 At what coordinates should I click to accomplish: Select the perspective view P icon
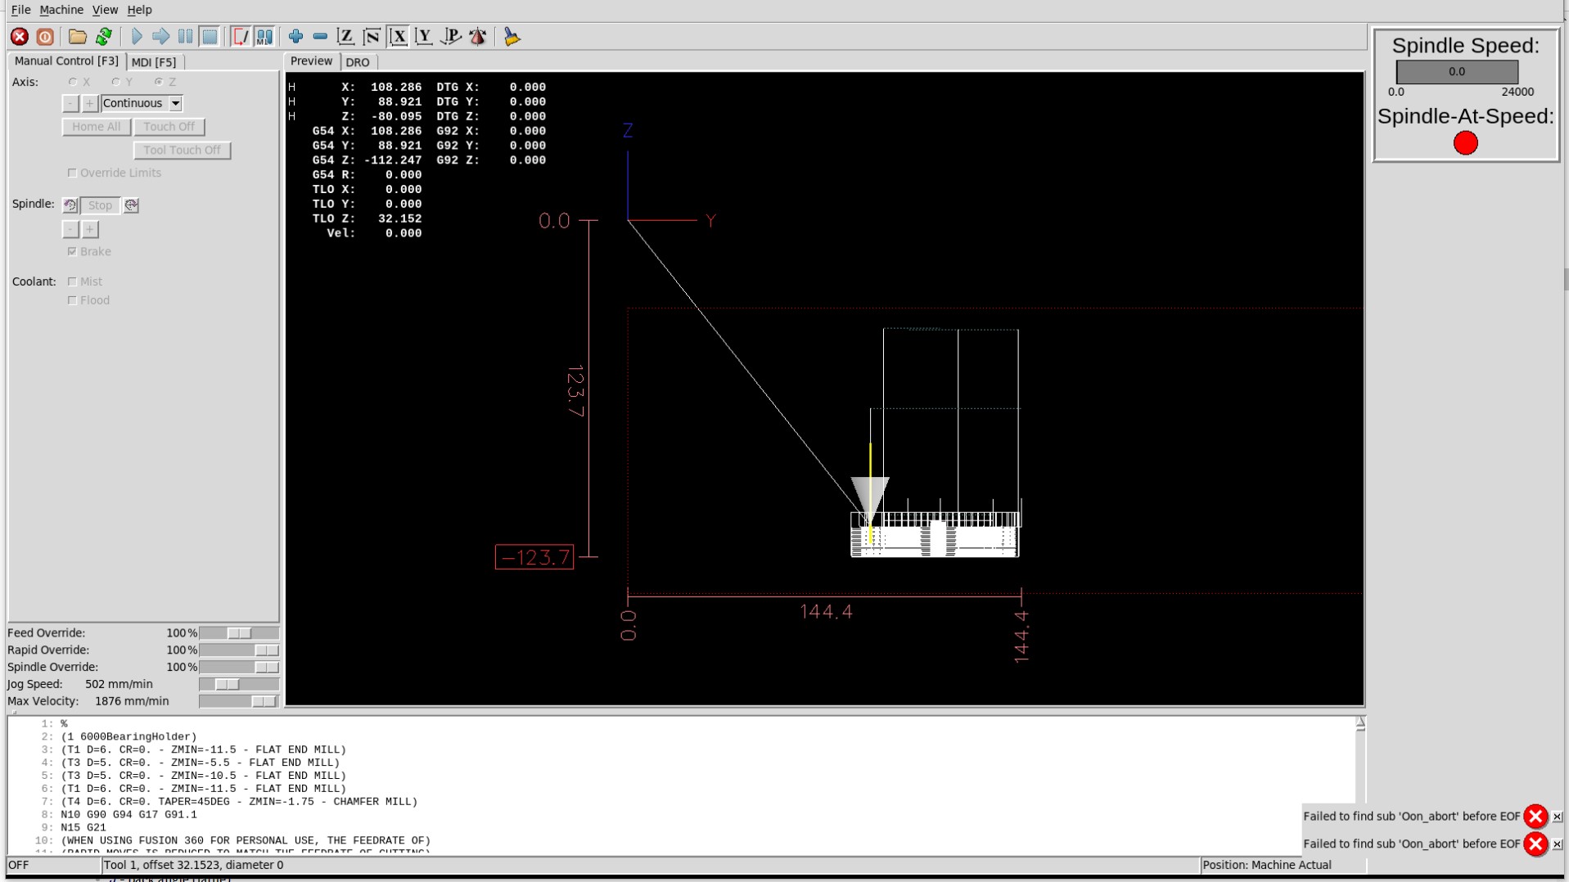click(x=450, y=37)
